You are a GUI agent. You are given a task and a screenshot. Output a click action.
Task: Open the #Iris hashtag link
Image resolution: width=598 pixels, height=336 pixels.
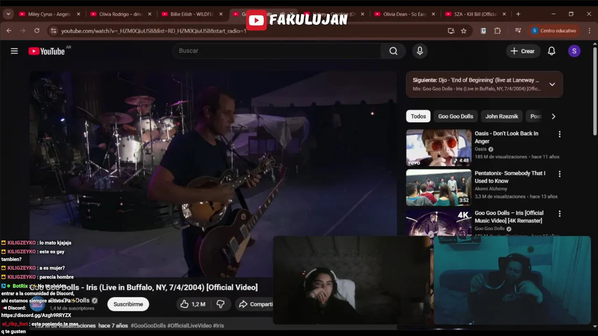tap(219, 326)
